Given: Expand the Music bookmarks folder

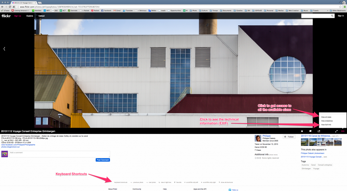Looking at the screenshot, I should click(x=304, y=10).
